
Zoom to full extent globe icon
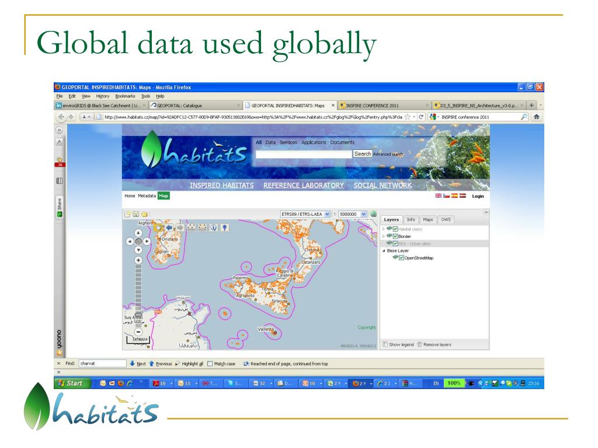[138, 241]
